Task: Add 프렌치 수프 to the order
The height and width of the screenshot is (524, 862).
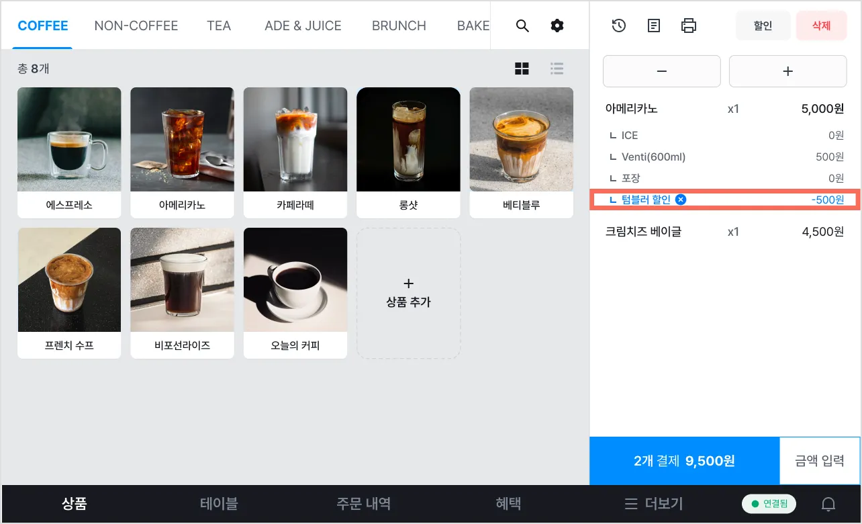Action: (69, 293)
